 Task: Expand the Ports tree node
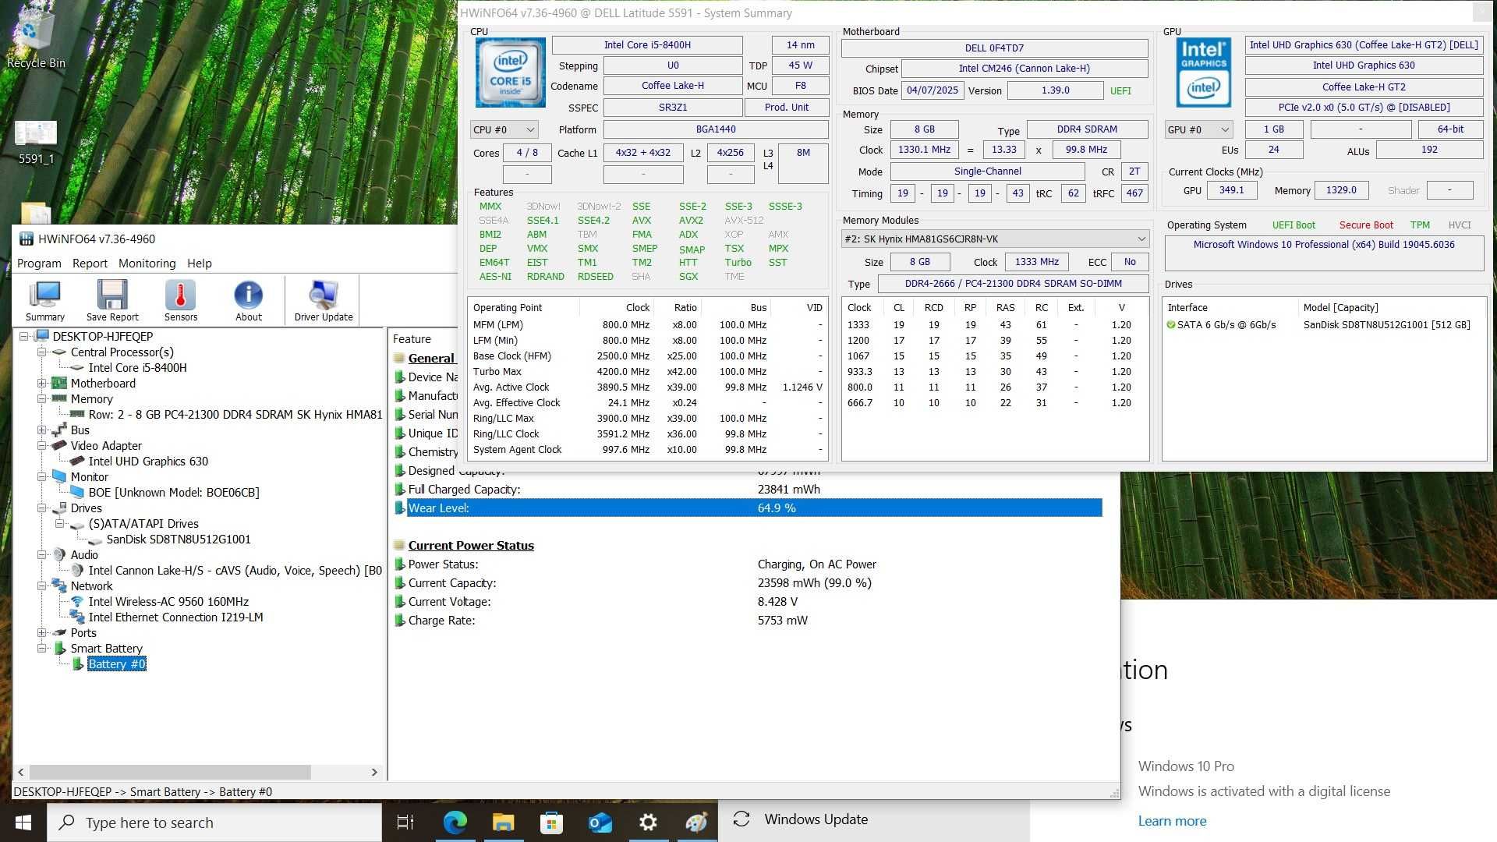(x=42, y=633)
